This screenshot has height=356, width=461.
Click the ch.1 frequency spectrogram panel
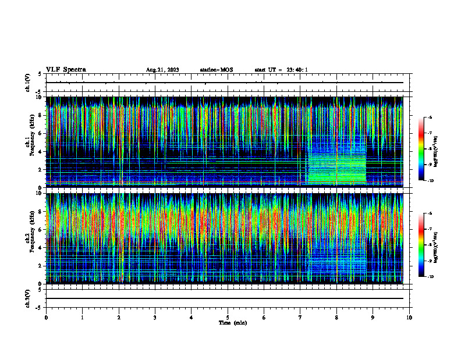[224, 142]
